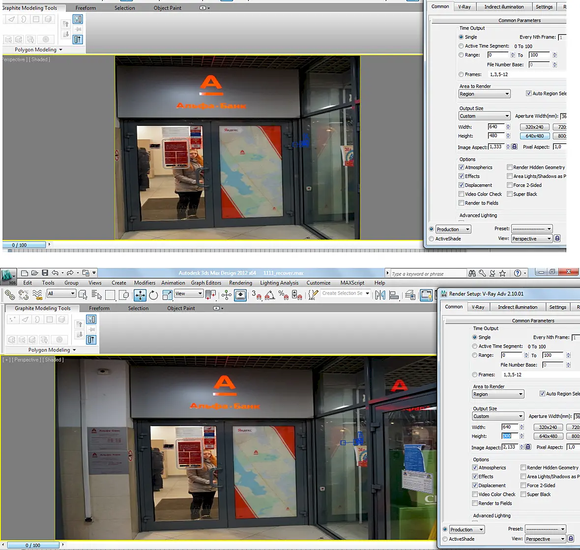Image resolution: width=580 pixels, height=550 pixels.
Task: Open the 3ds Max application menu button
Action: tap(8, 277)
